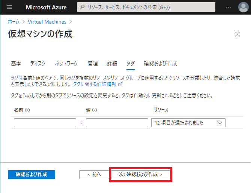Select the 詳細 tab
The width and height of the screenshot is (251, 193).
112,64
